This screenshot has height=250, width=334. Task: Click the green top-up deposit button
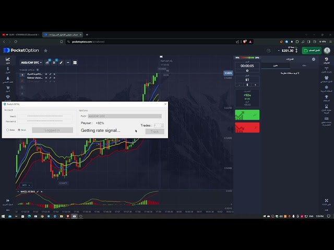(312, 51)
